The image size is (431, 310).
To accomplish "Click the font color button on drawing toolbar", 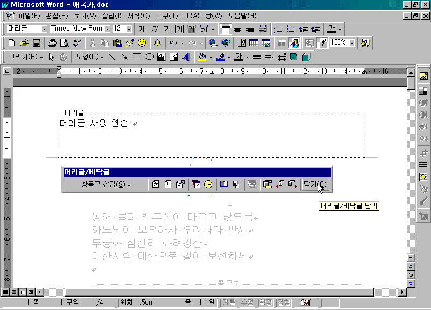I will (239, 57).
